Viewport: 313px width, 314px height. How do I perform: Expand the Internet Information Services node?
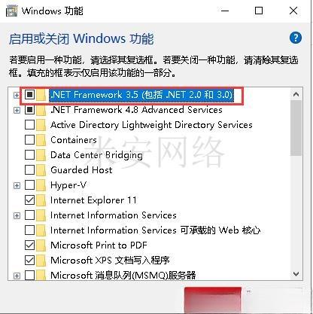tap(17, 215)
